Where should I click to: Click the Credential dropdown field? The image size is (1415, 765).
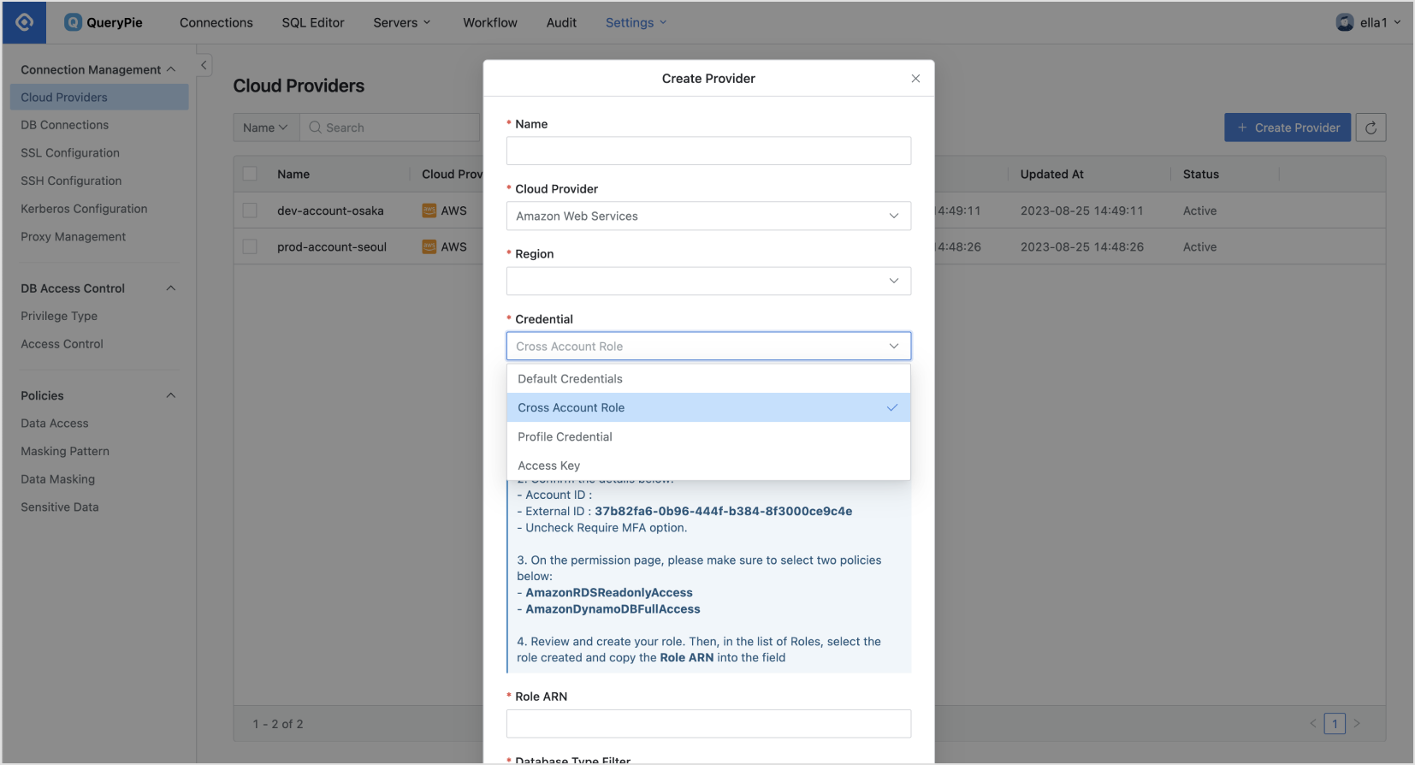click(708, 346)
